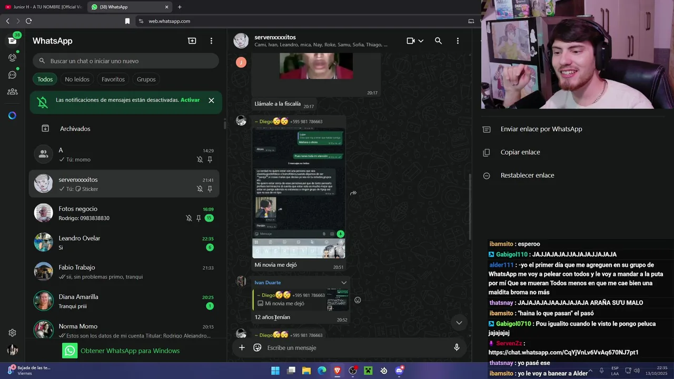674x379 pixels.
Task: Open the Channels sidebar icon
Action: (x=12, y=75)
